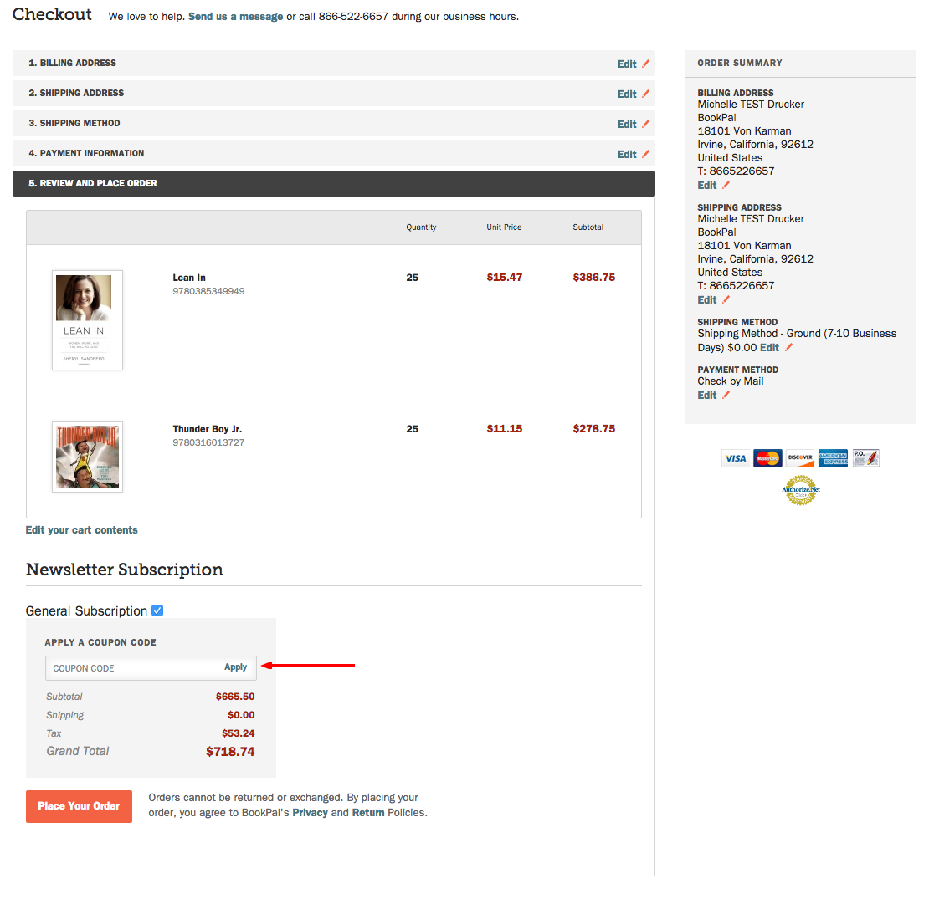The image size is (929, 899).
Task: Open the Return policy link
Action: 368,813
